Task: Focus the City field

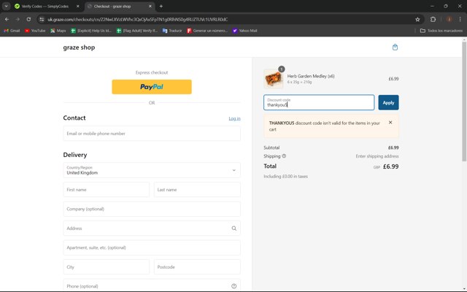Action: tap(107, 267)
